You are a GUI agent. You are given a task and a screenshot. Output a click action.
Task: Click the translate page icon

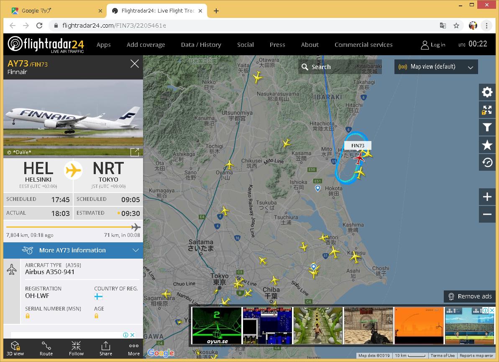(x=443, y=26)
